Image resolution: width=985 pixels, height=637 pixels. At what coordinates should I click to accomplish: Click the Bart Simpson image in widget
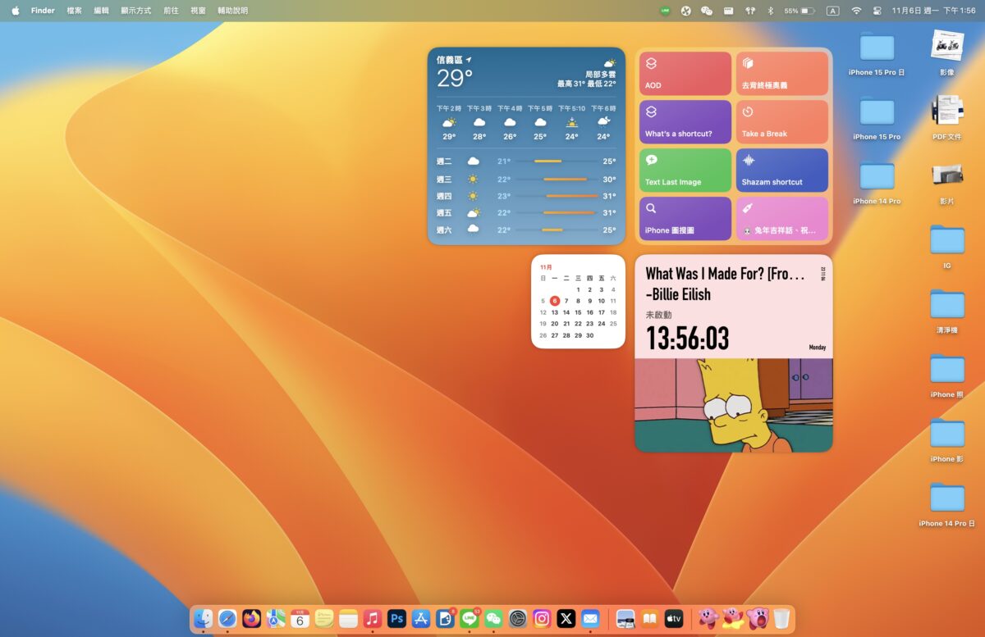click(734, 405)
